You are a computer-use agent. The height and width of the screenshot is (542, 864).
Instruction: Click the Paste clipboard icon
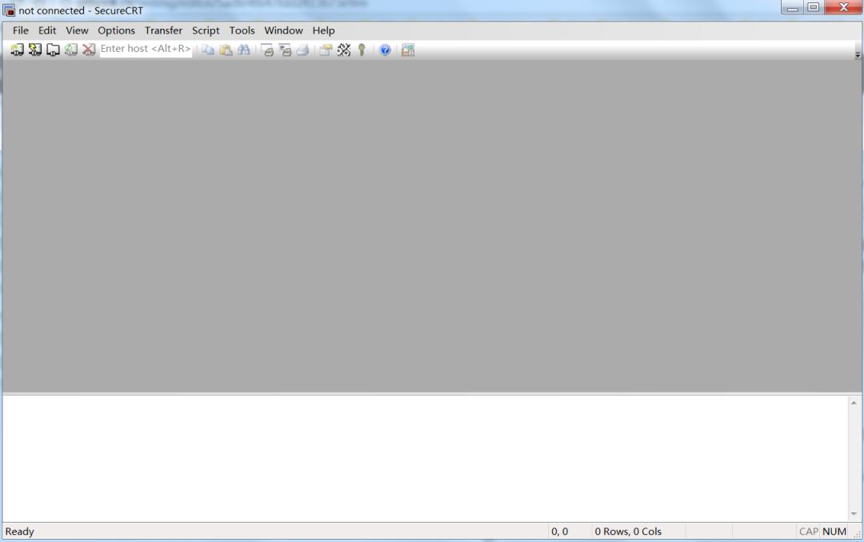[226, 50]
